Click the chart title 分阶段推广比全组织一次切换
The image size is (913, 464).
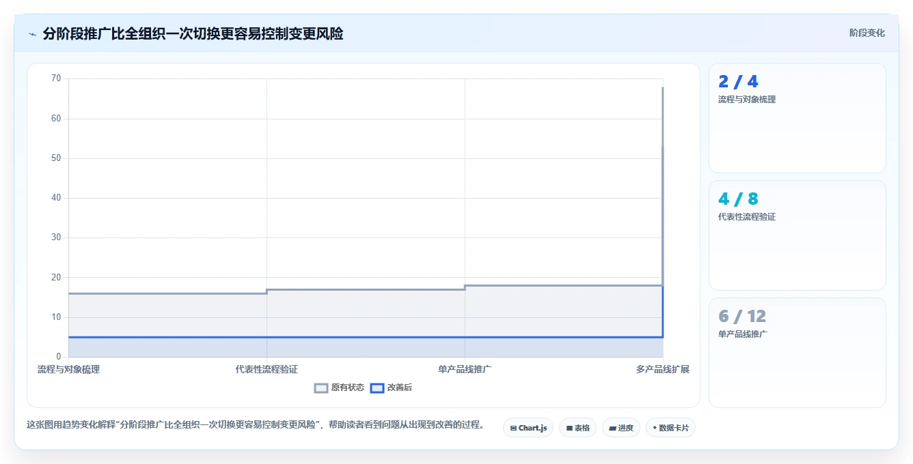(193, 33)
